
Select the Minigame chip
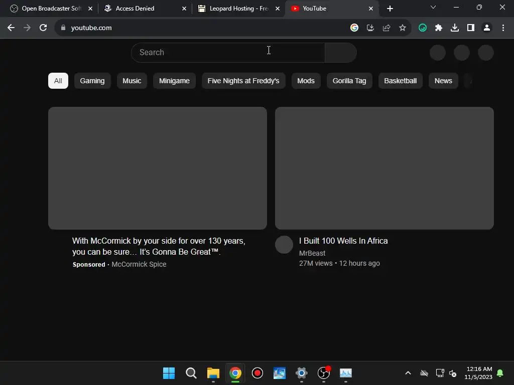(174, 81)
